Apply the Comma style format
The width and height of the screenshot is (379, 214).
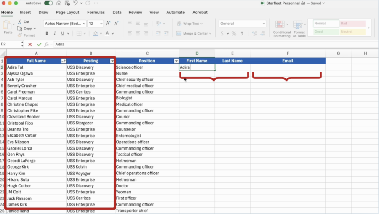click(242, 33)
